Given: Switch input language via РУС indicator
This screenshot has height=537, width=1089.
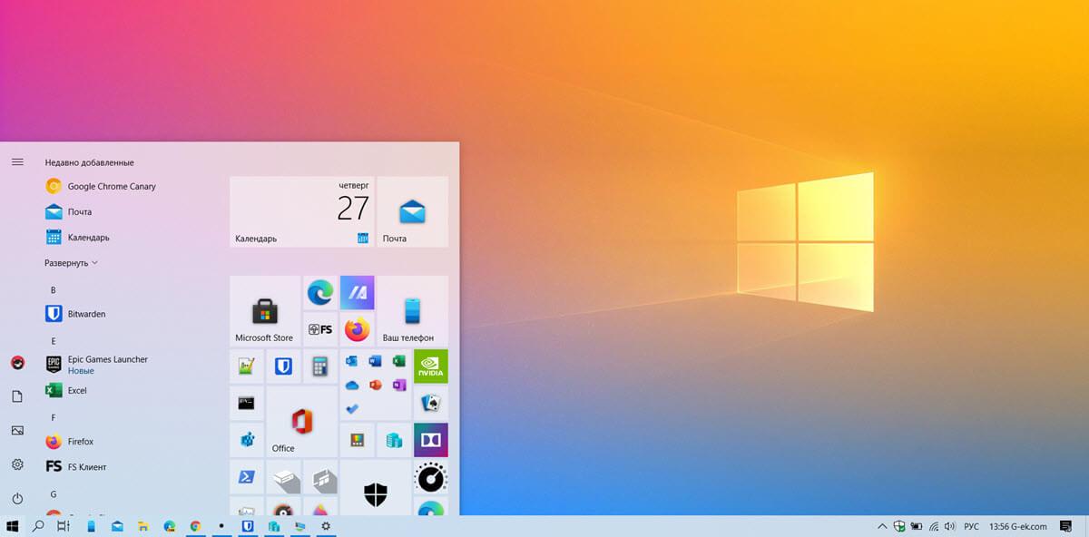Looking at the screenshot, I should (970, 526).
